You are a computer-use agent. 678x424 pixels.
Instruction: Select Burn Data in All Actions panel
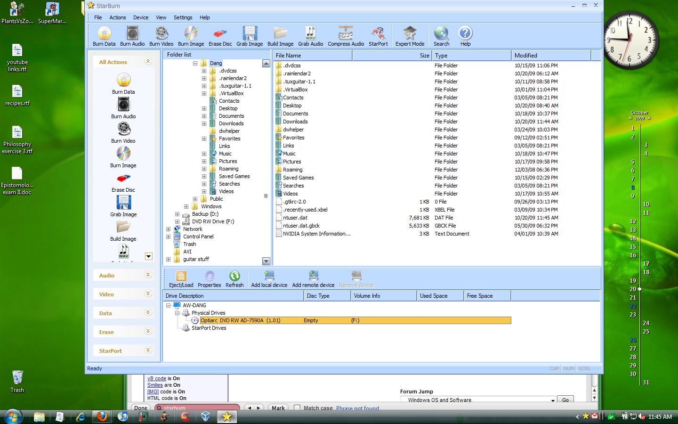123,84
